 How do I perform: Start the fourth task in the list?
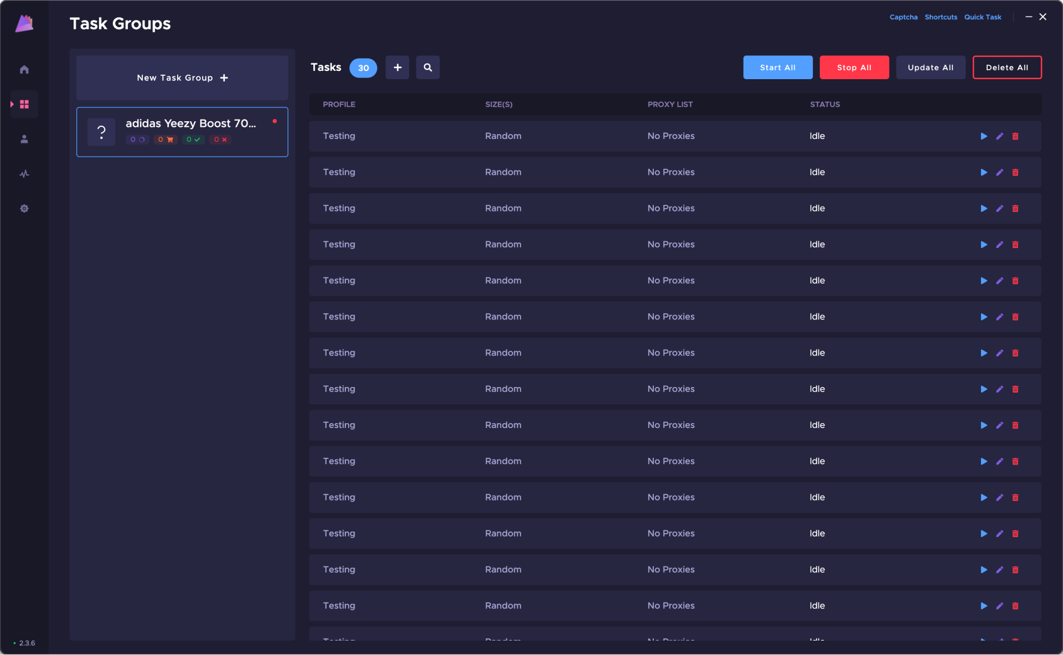(x=983, y=244)
